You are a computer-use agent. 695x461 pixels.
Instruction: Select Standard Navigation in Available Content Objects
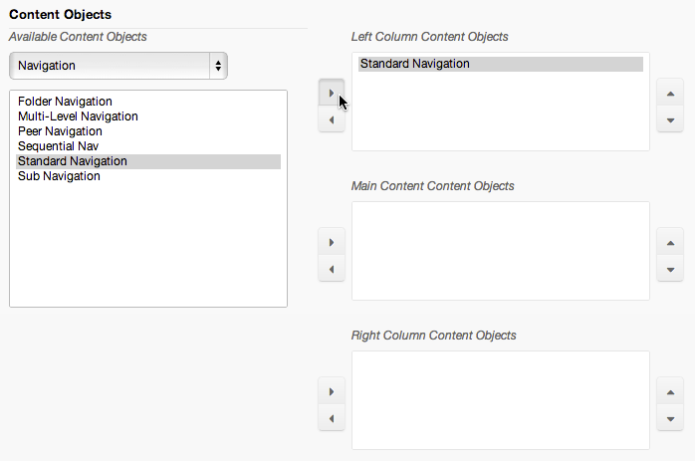(x=148, y=161)
